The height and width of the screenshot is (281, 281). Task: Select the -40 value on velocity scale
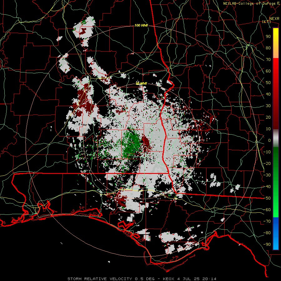coord(267,187)
